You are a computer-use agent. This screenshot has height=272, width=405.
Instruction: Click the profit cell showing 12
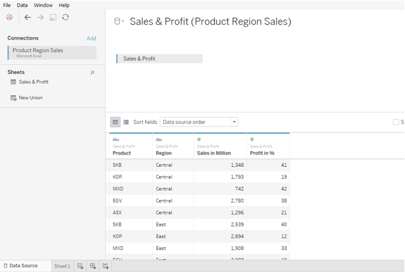click(x=268, y=236)
